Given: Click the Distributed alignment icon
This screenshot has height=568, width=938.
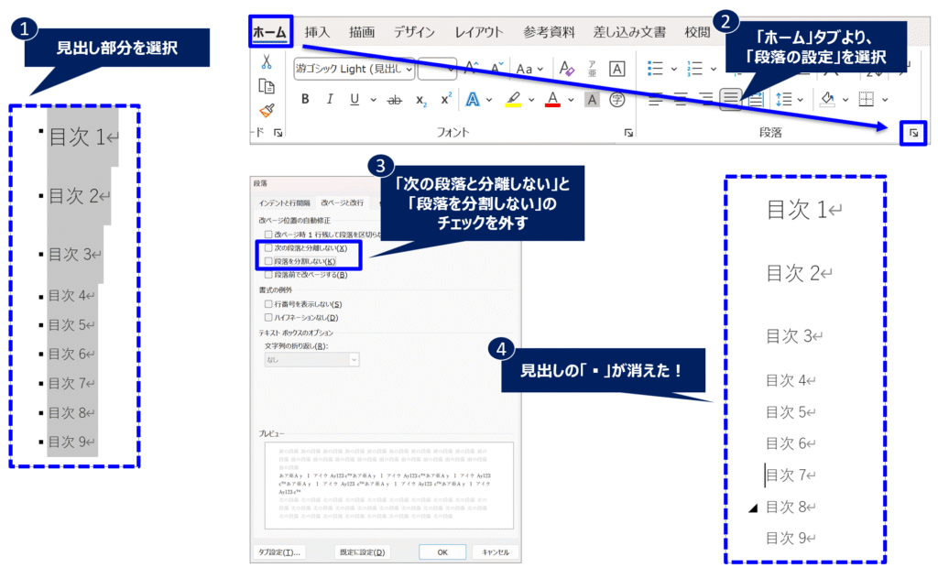Looking at the screenshot, I should pyautogui.click(x=756, y=99).
